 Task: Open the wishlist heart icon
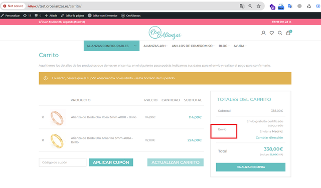[272, 33]
